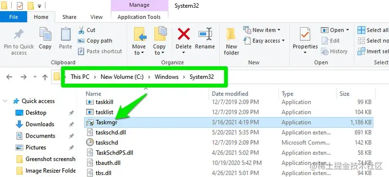Open the Customize Quick Access Toolbar arrow

tap(39, 6)
